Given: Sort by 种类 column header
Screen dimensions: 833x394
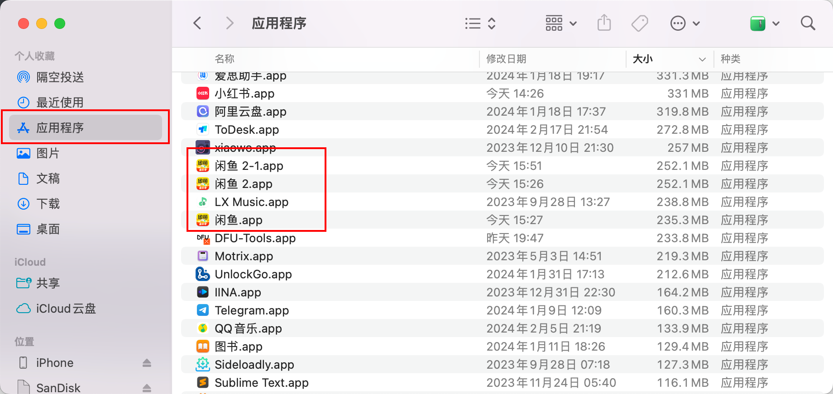Looking at the screenshot, I should (x=730, y=59).
